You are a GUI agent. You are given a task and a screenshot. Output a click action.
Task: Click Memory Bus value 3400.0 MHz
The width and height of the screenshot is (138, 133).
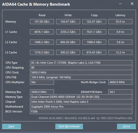pyautogui.click(x=42, y=92)
